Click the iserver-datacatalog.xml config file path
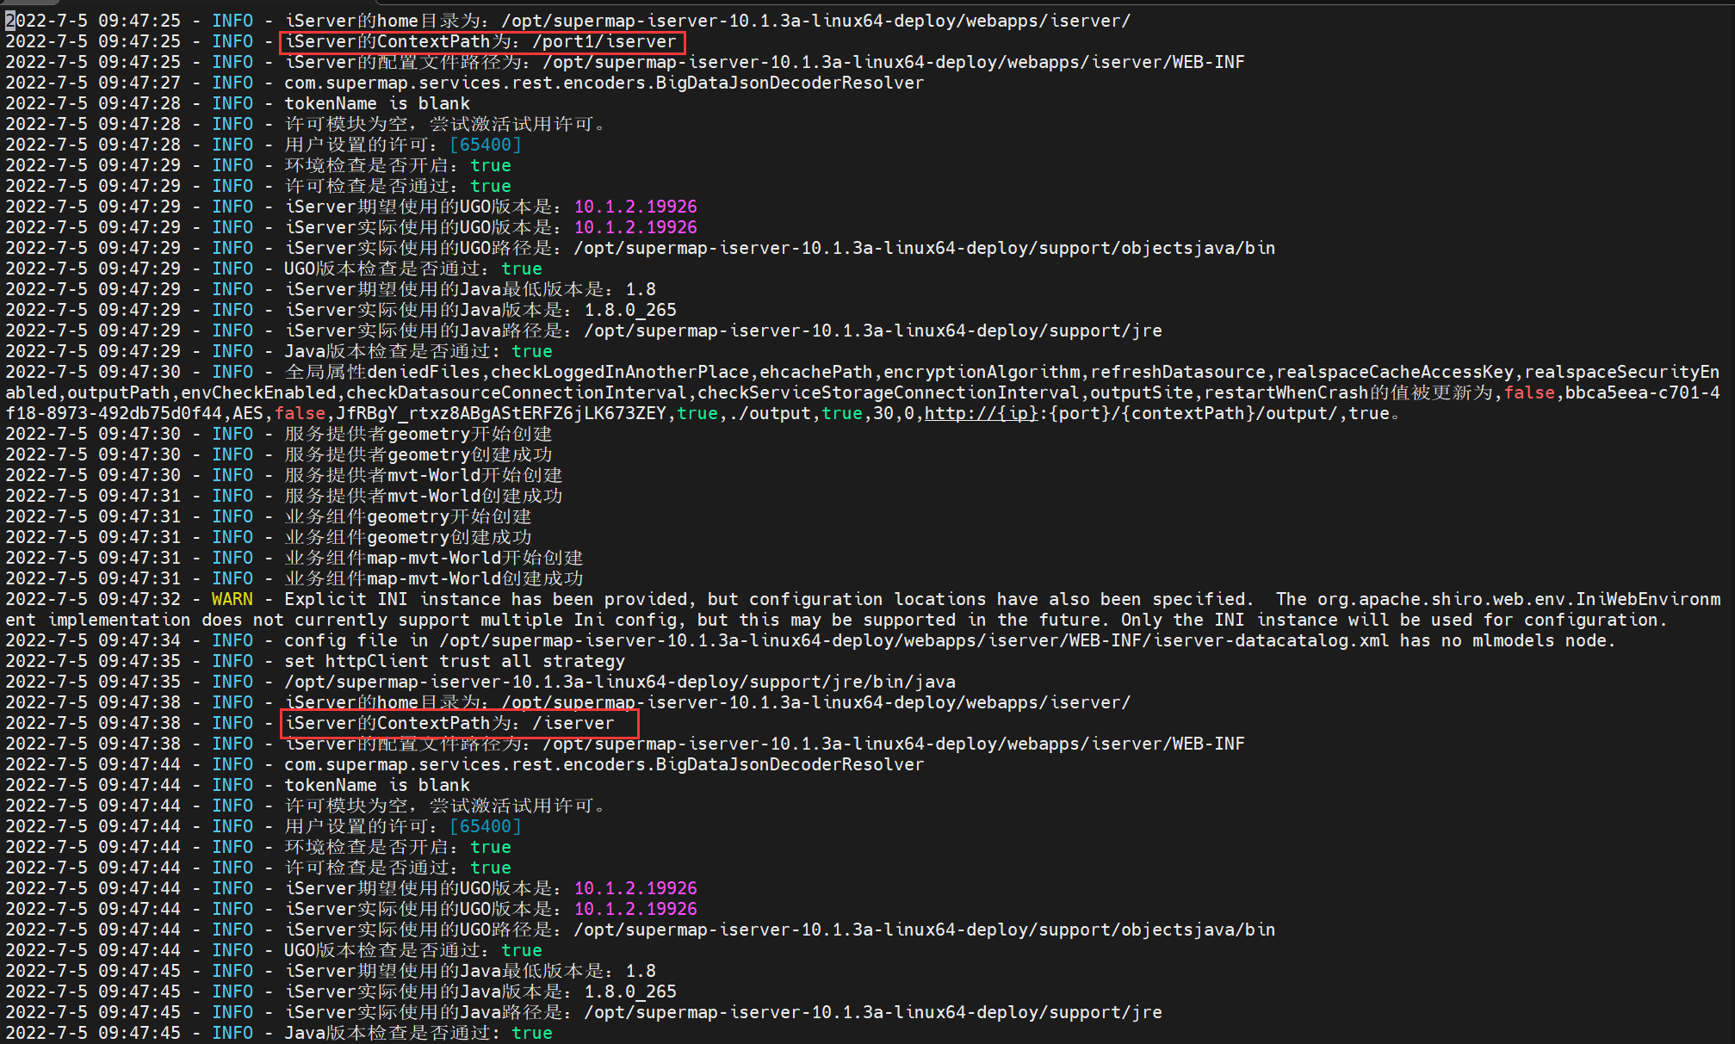 914,640
